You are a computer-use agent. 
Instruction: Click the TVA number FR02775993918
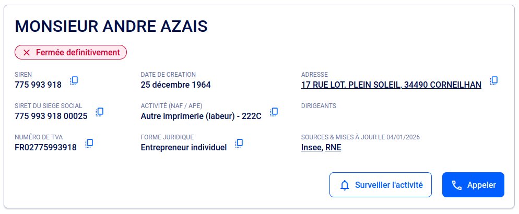point(46,148)
